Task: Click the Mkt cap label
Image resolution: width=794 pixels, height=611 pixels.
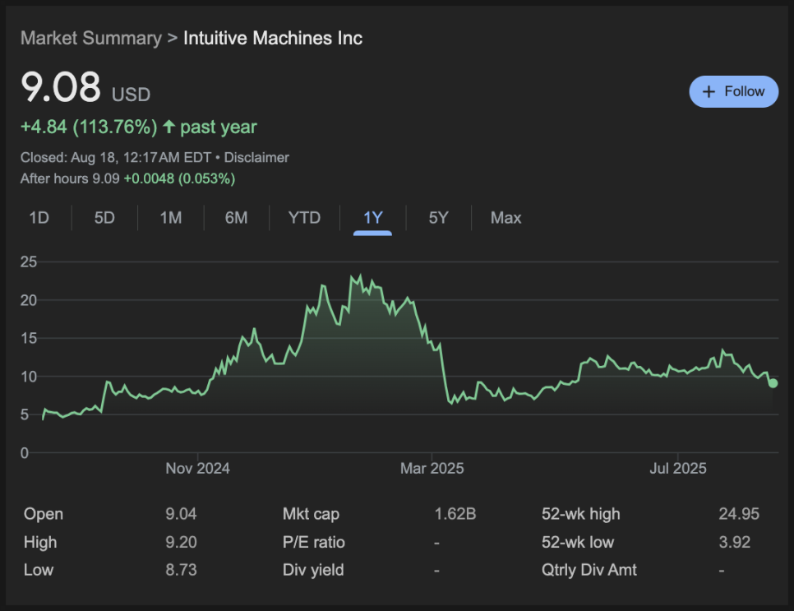Action: [311, 514]
